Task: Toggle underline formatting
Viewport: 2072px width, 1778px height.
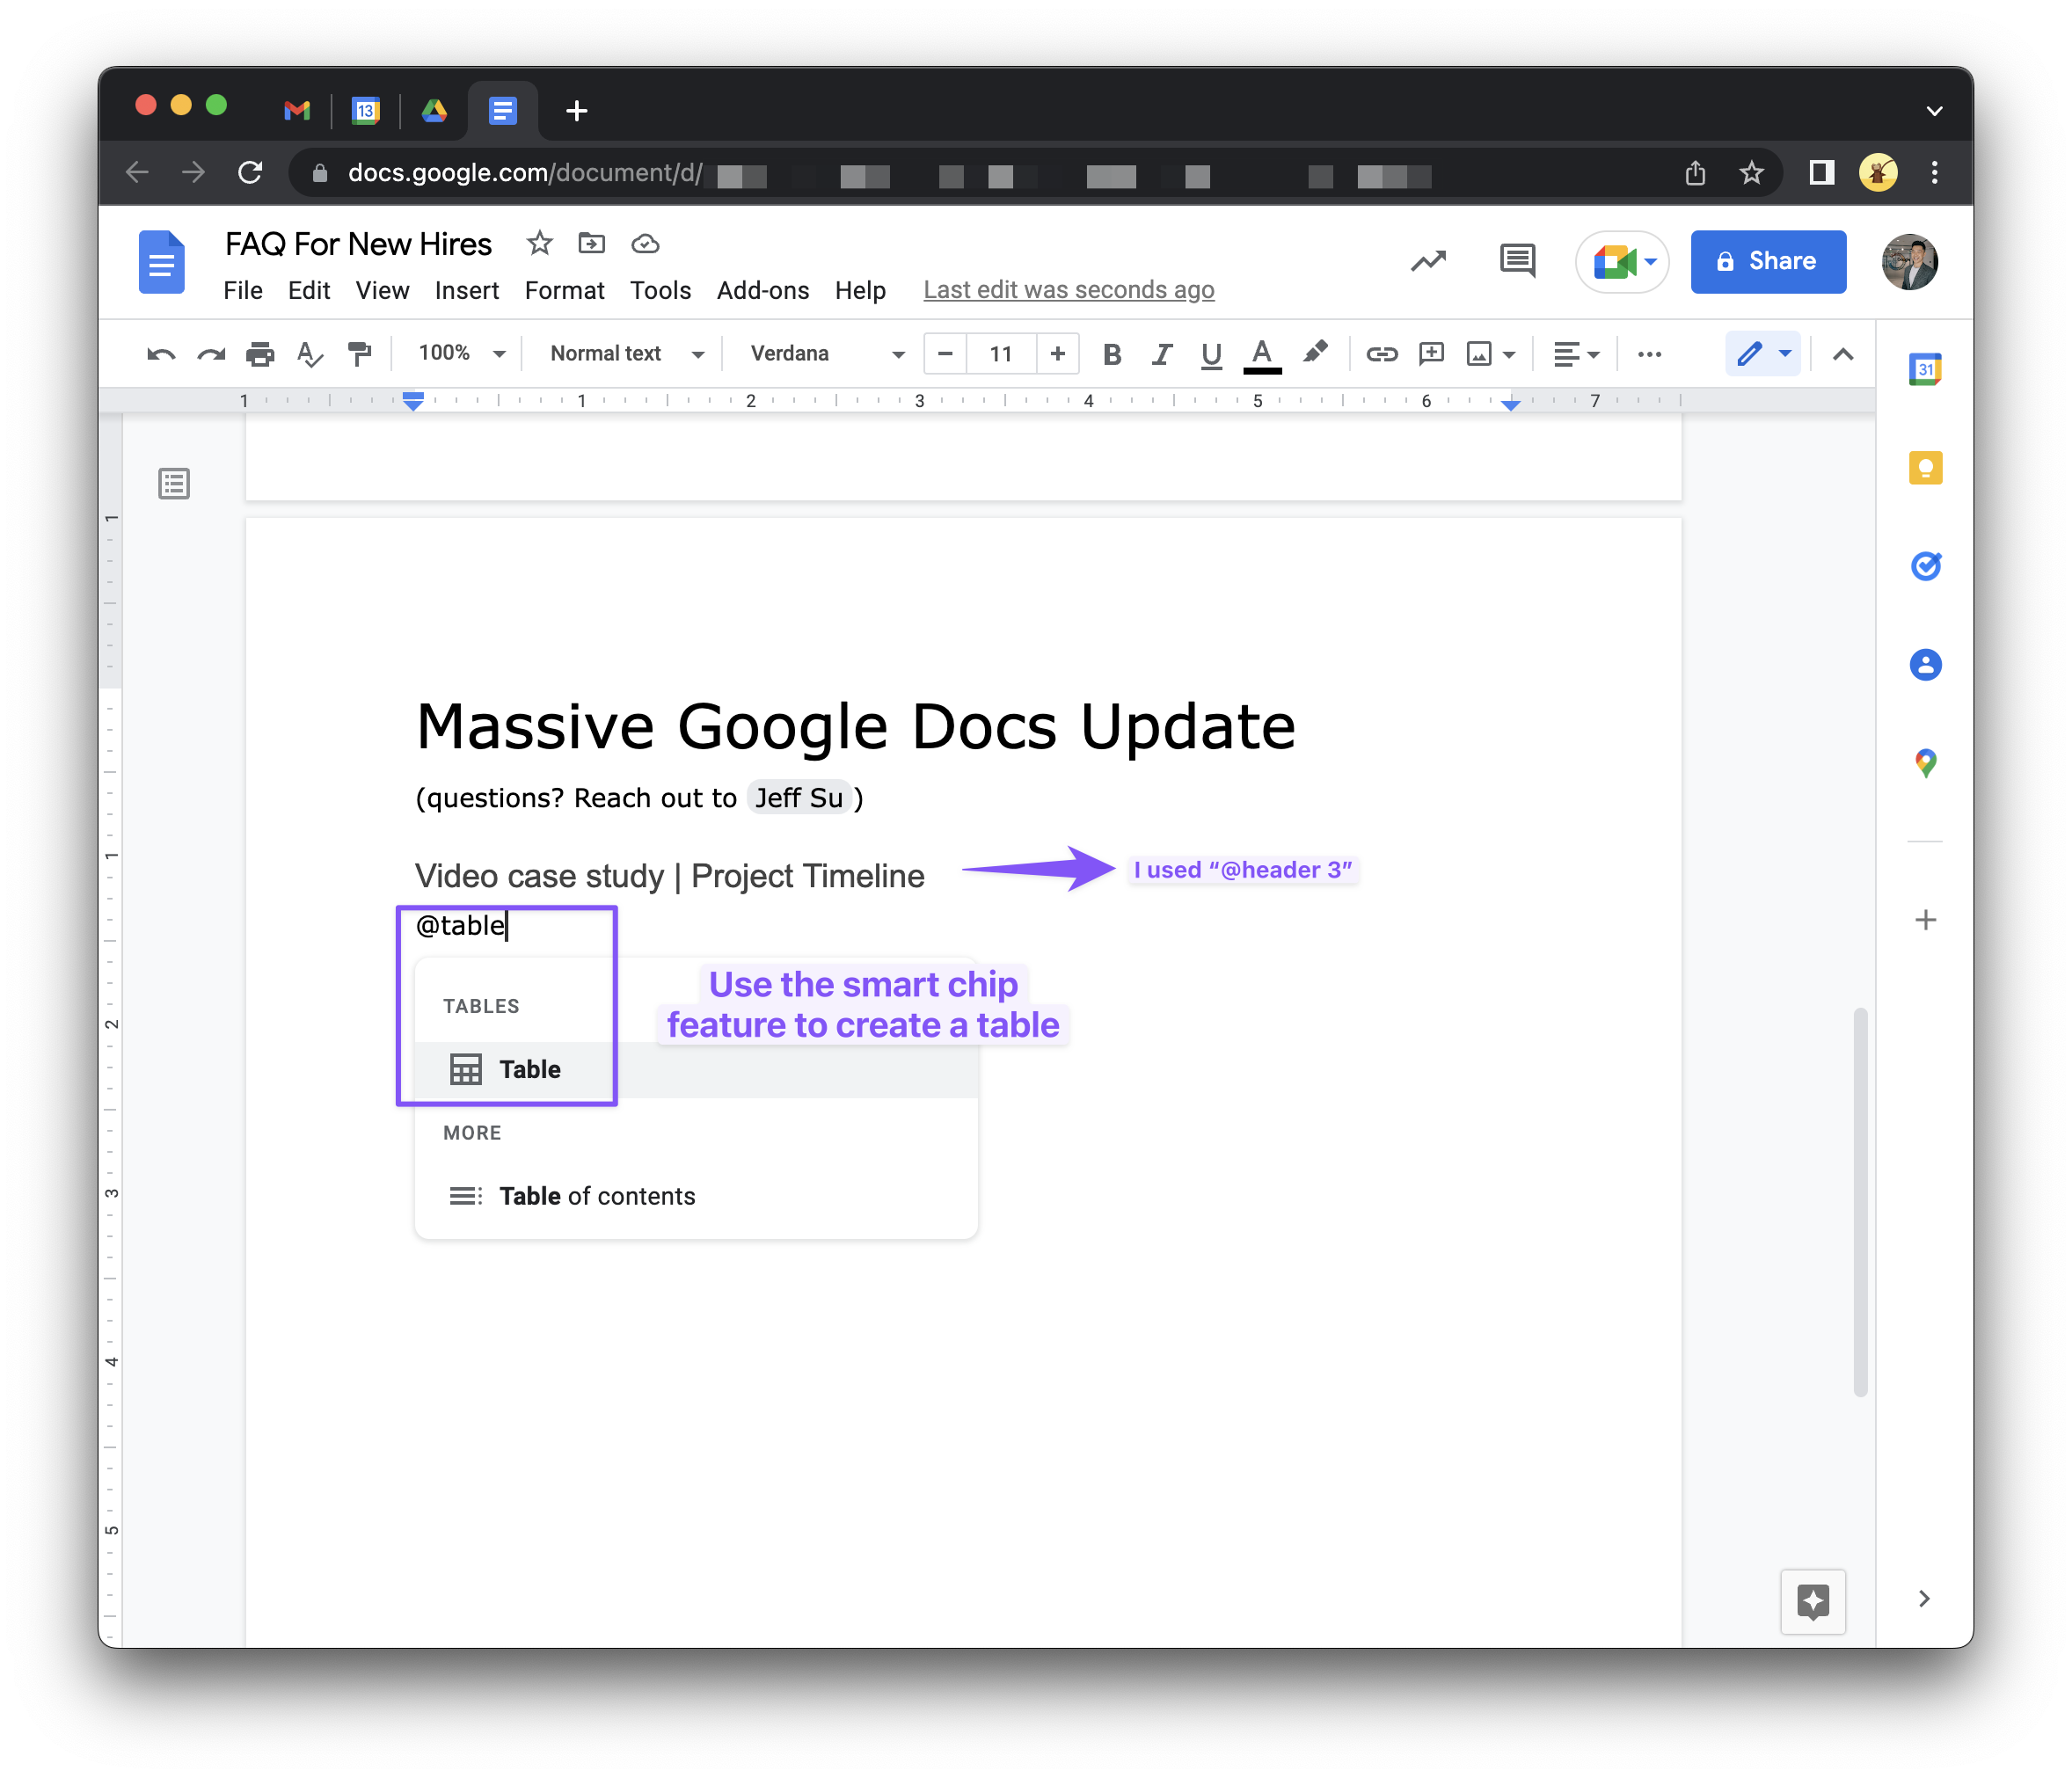Action: (1211, 354)
